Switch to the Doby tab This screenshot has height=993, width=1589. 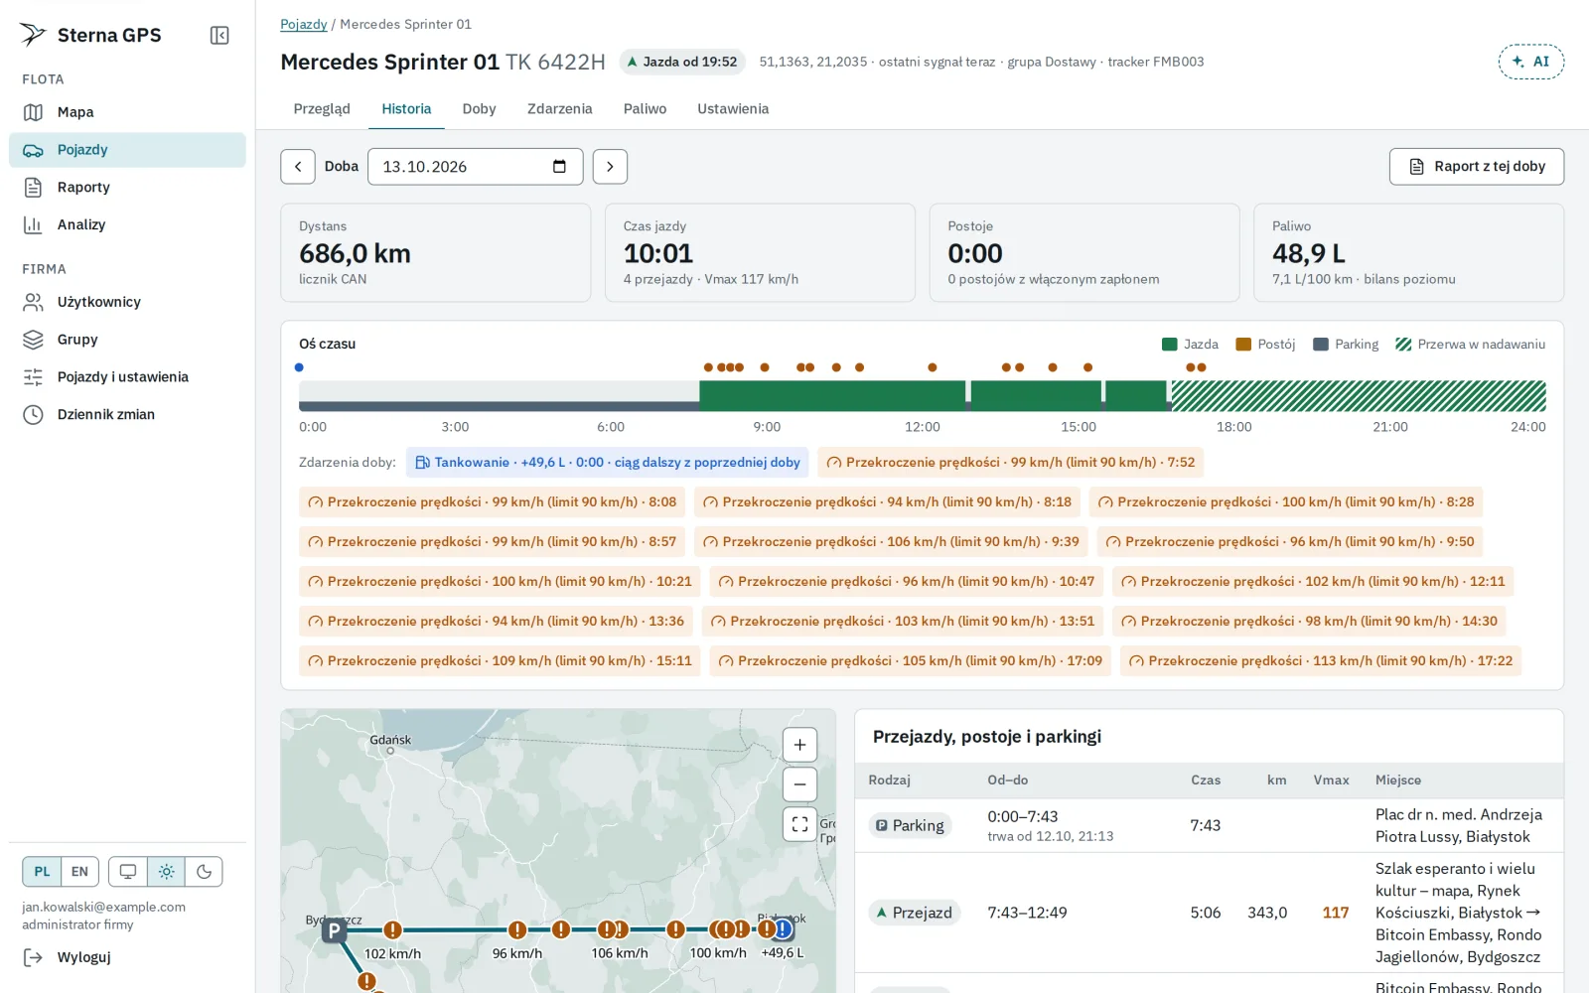pyautogui.click(x=479, y=109)
